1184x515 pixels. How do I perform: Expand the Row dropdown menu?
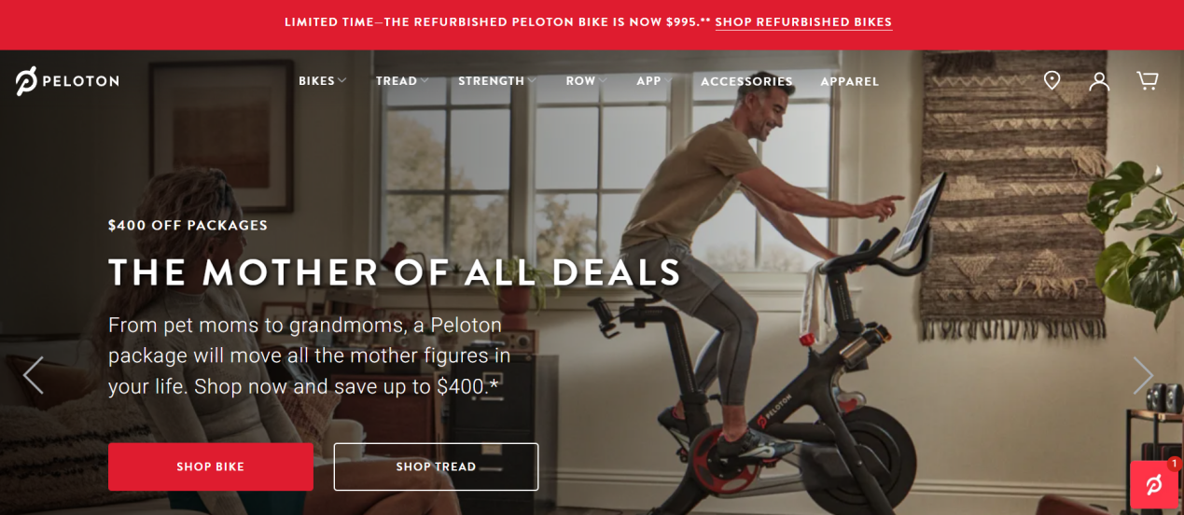point(586,81)
